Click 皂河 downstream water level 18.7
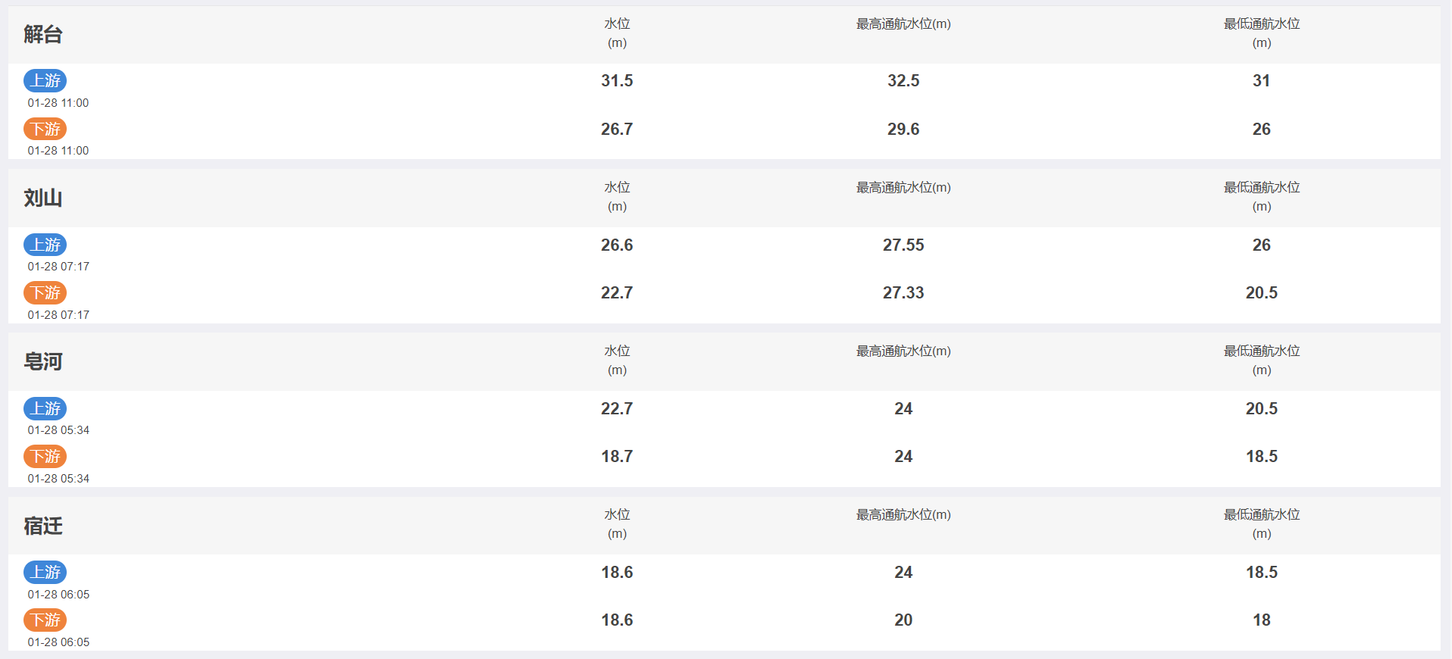This screenshot has height=659, width=1452. (x=617, y=456)
